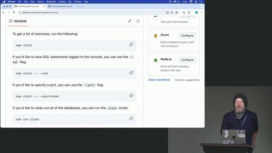The image size is (272, 153).
Task: Open the Tab menu
Action: 70,2
